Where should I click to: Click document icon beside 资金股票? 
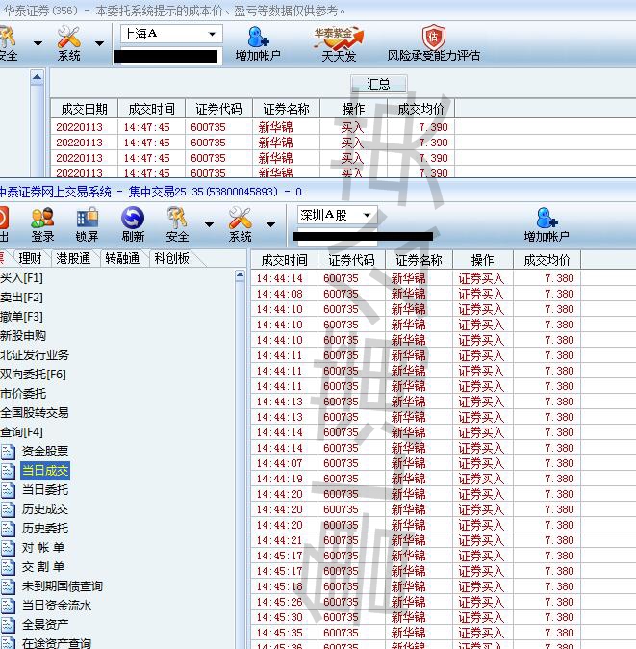tap(8, 452)
